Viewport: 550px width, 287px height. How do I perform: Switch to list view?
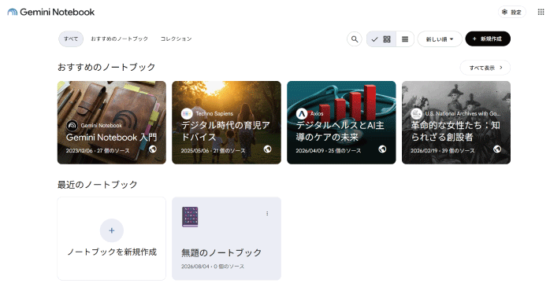(x=405, y=39)
